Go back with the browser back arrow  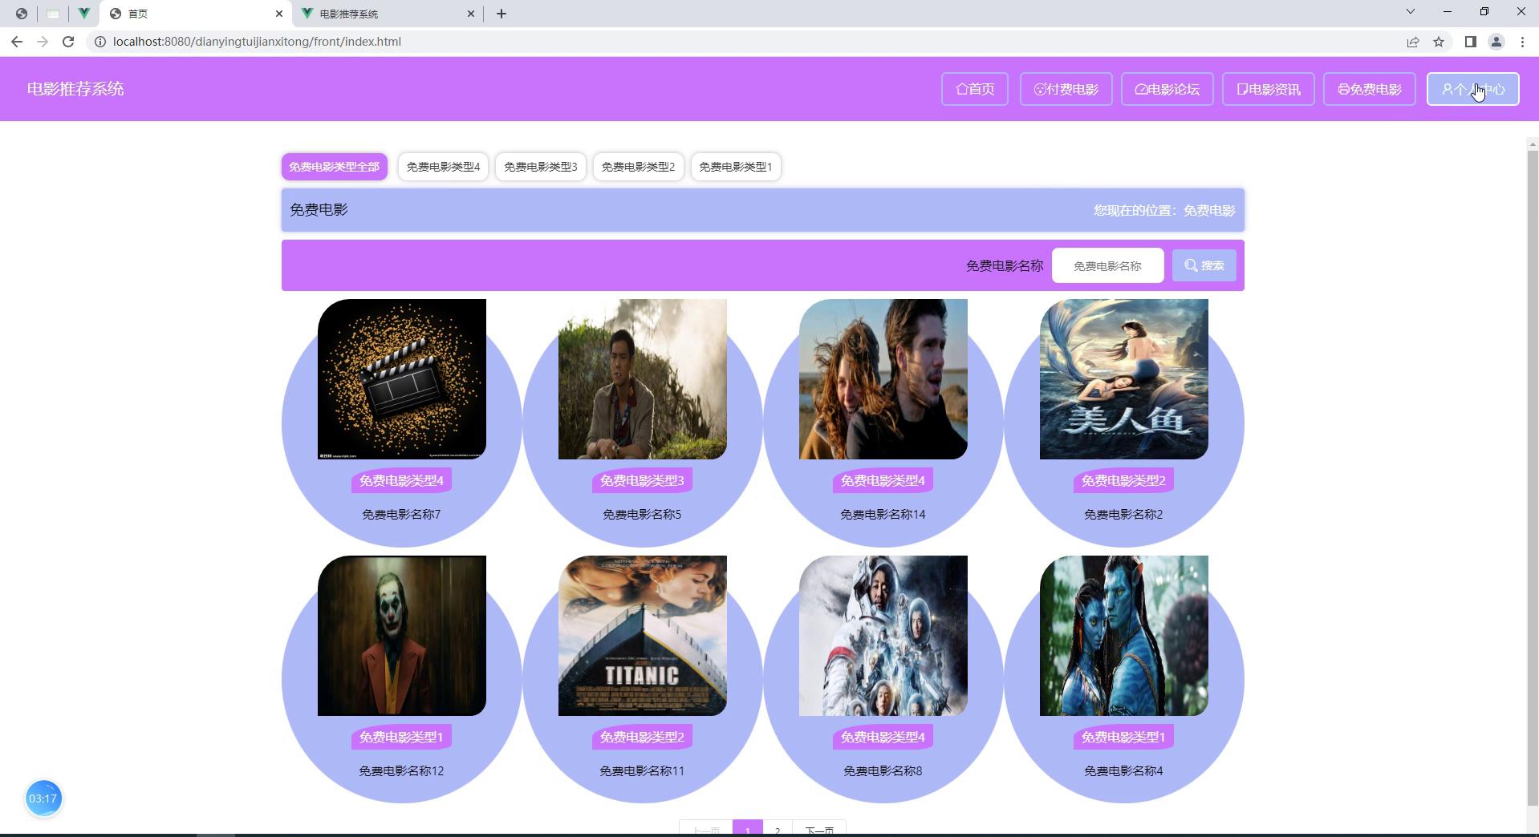click(x=17, y=42)
